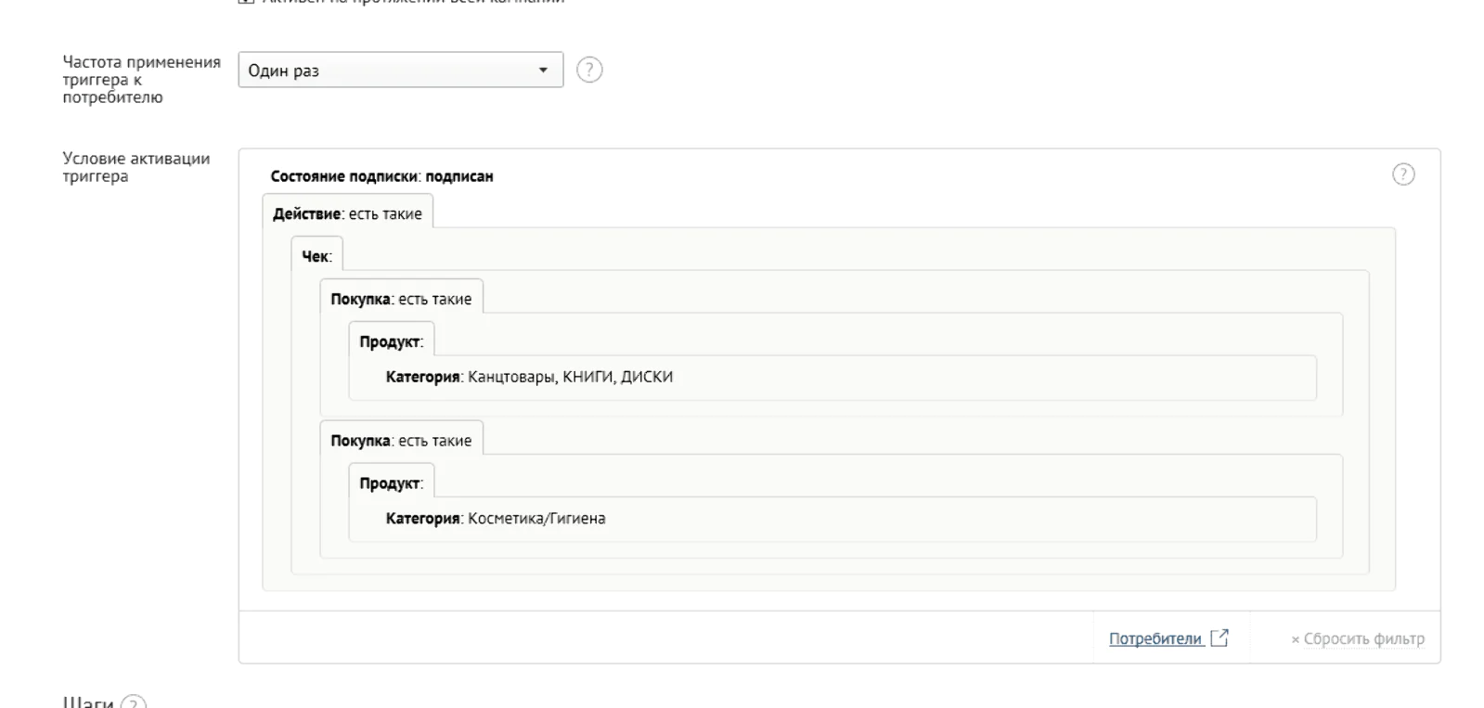This screenshot has width=1484, height=708.
Task: Click "Категория: Канцтовары, КНИГИ, ДИСКИ" row
Action: [832, 378]
